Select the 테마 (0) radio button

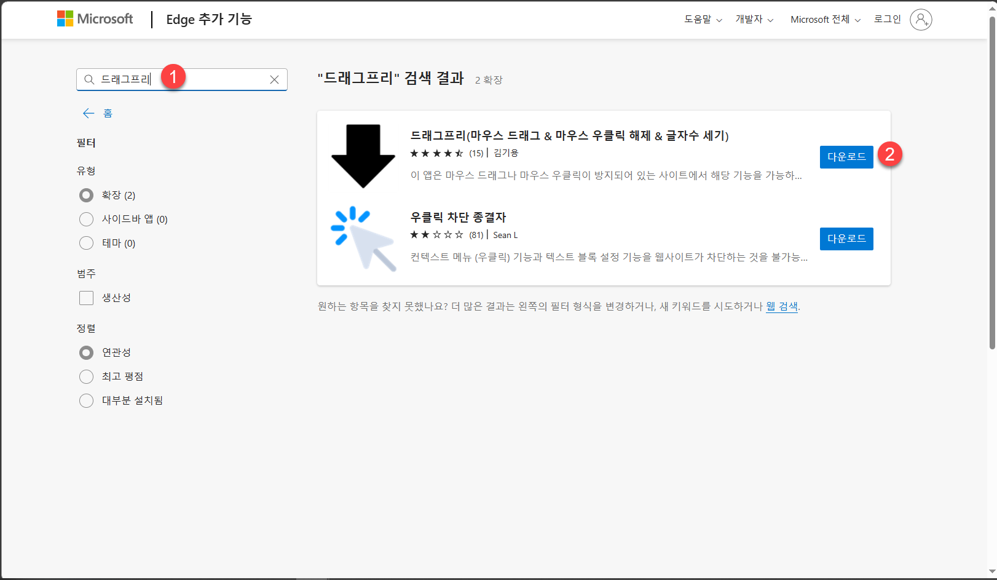click(x=86, y=243)
